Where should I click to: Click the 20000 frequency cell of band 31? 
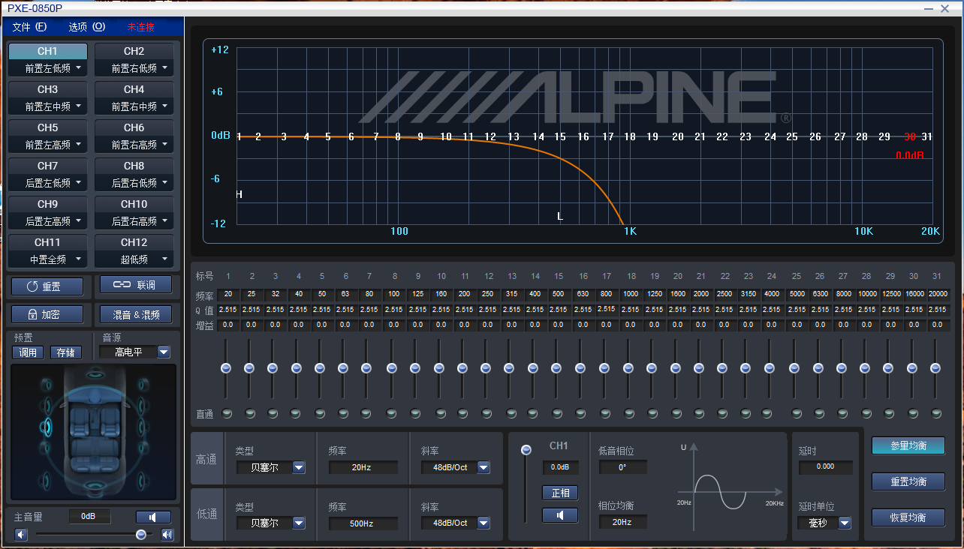point(938,295)
